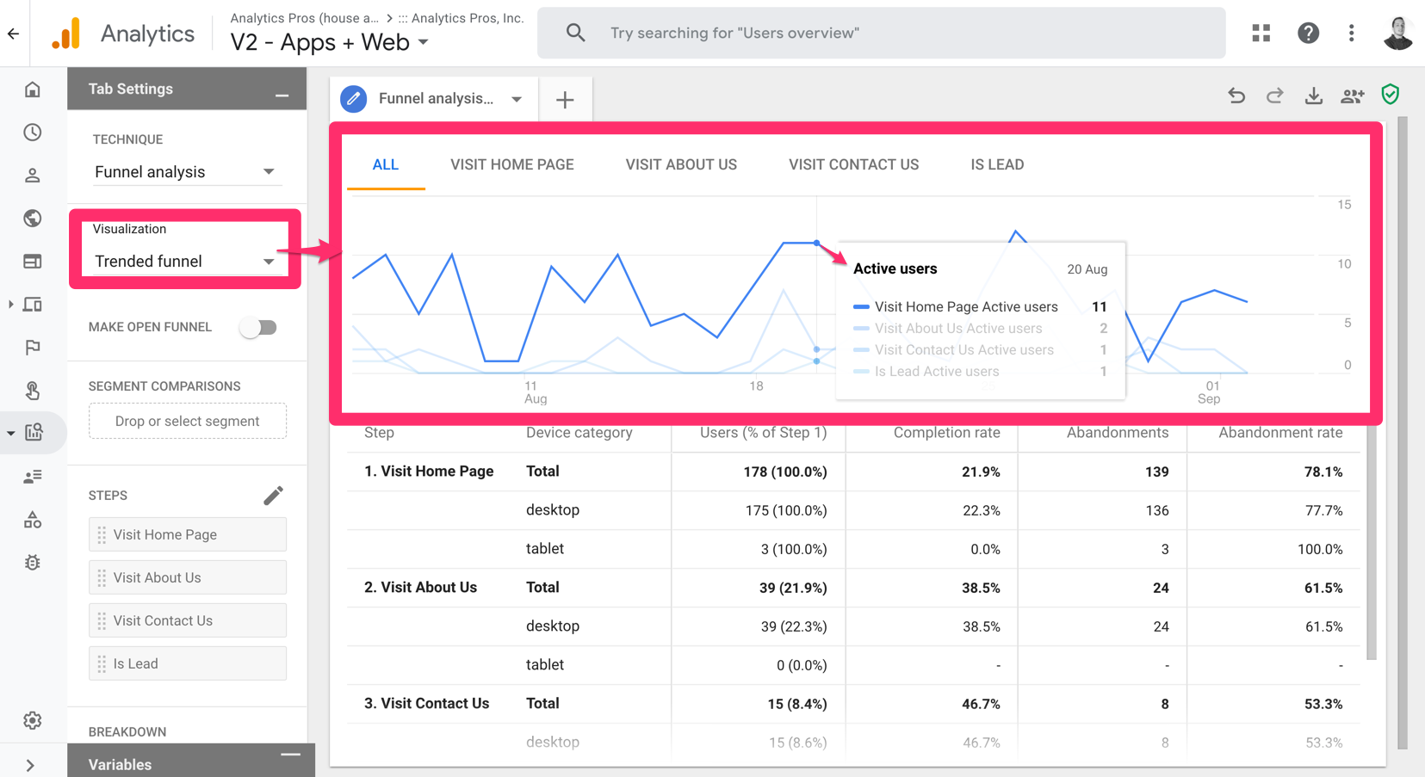The width and height of the screenshot is (1425, 777).
Task: Redo the last analysis change
Action: [x=1274, y=96]
